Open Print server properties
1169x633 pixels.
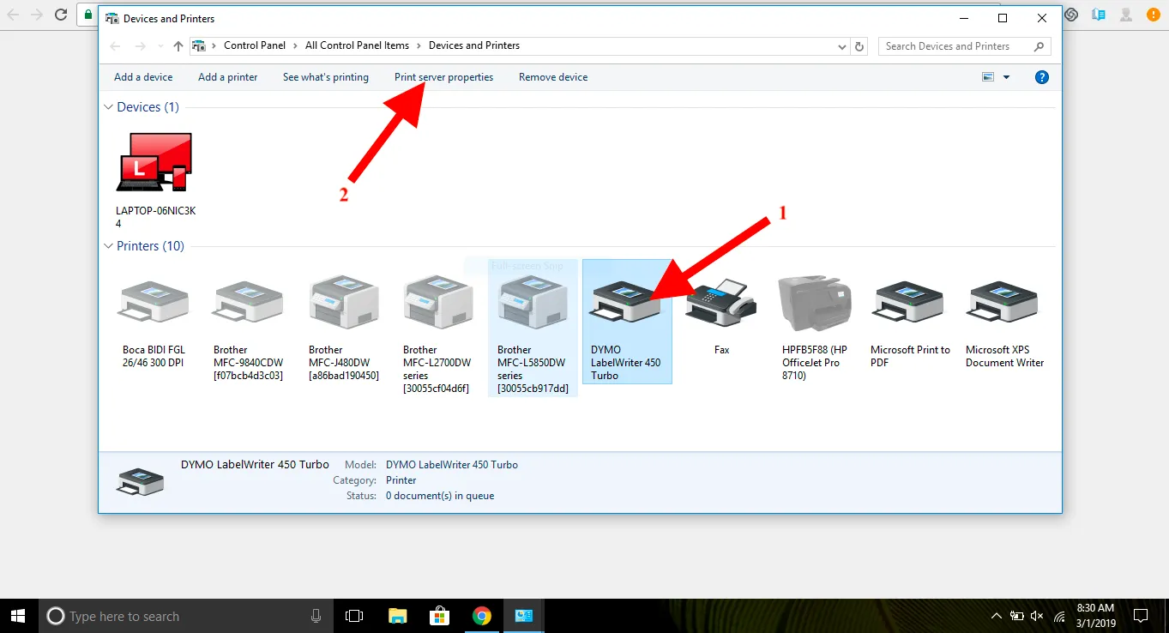tap(444, 77)
